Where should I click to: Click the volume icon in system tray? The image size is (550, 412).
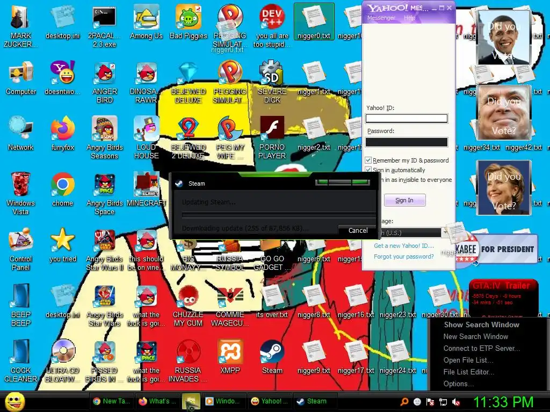click(x=457, y=402)
